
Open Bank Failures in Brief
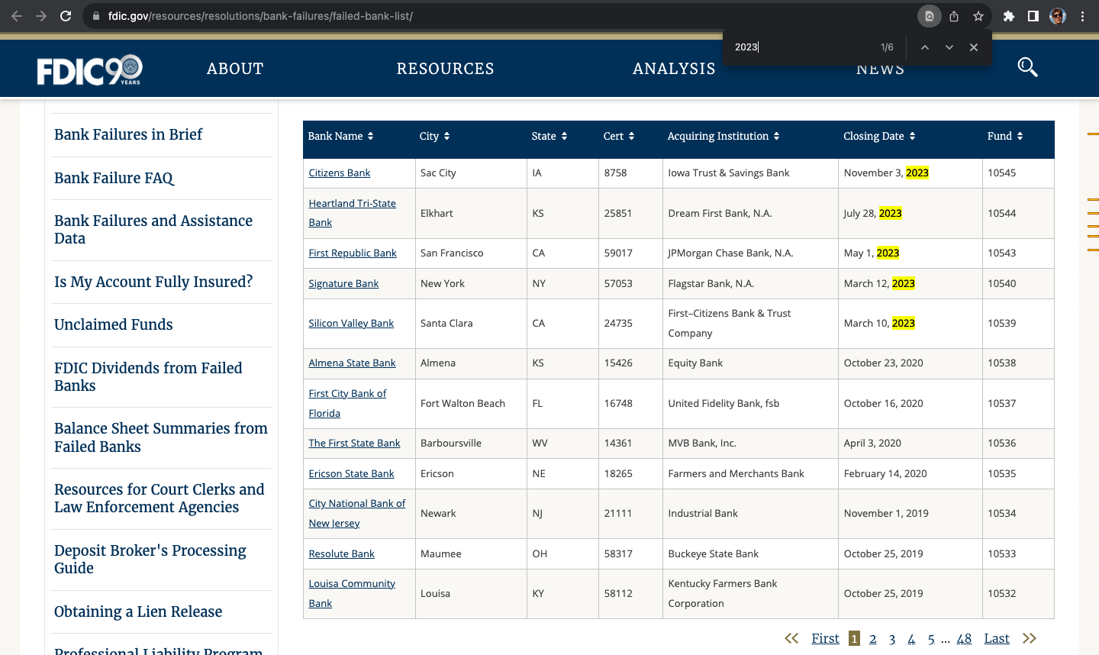pyautogui.click(x=128, y=134)
